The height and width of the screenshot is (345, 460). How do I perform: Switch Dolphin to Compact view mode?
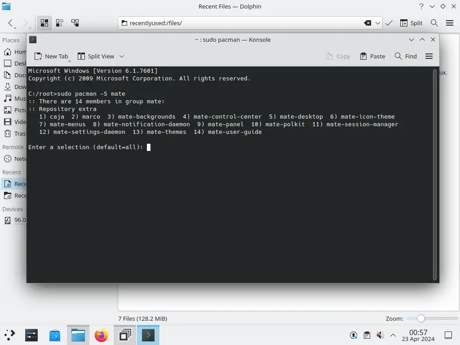pos(60,23)
